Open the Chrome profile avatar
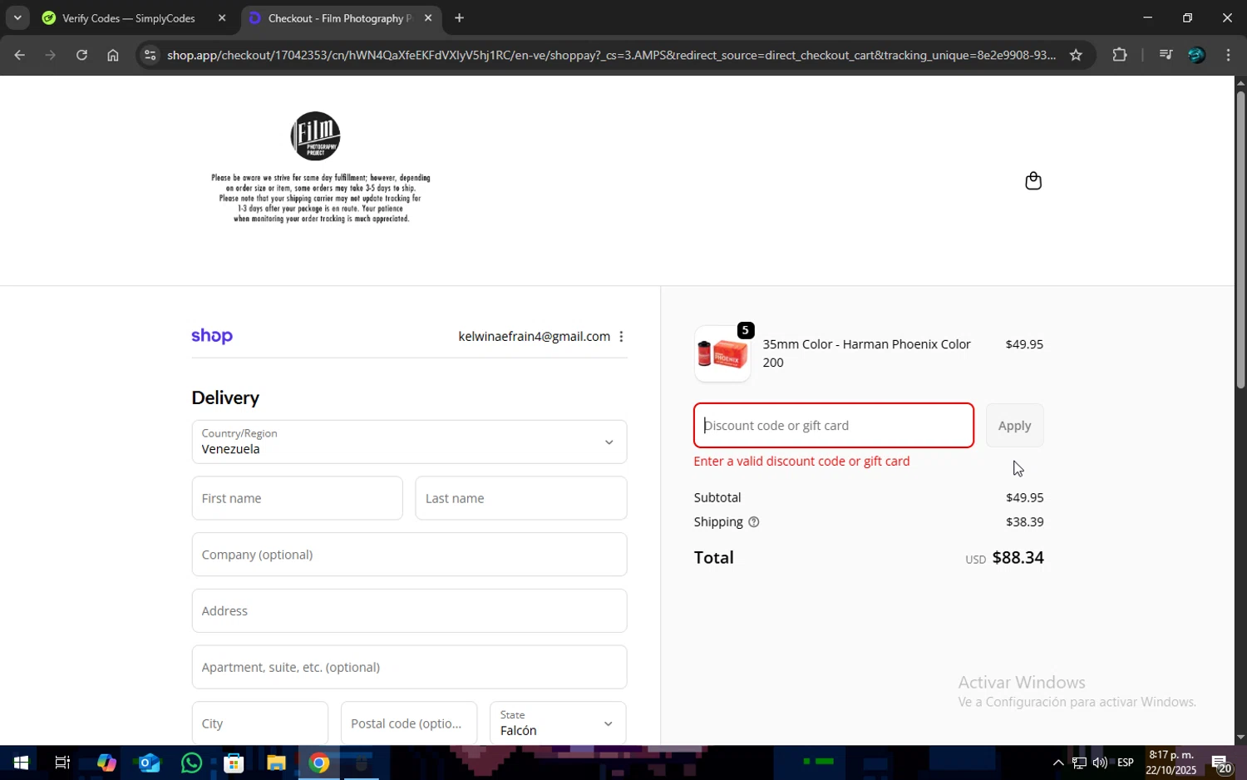This screenshot has width=1247, height=780. pyautogui.click(x=1196, y=55)
